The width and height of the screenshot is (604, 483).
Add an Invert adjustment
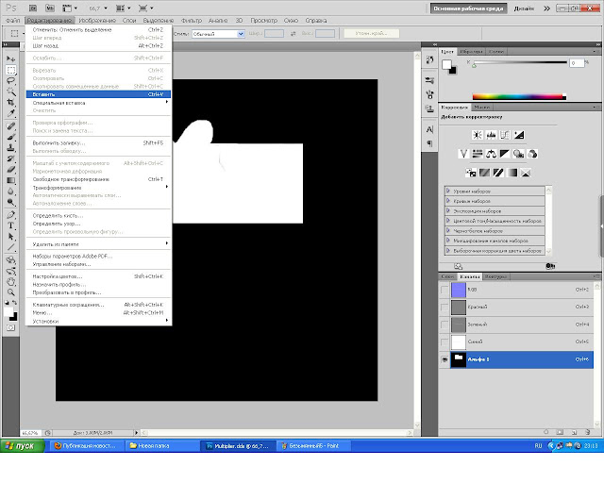point(470,173)
